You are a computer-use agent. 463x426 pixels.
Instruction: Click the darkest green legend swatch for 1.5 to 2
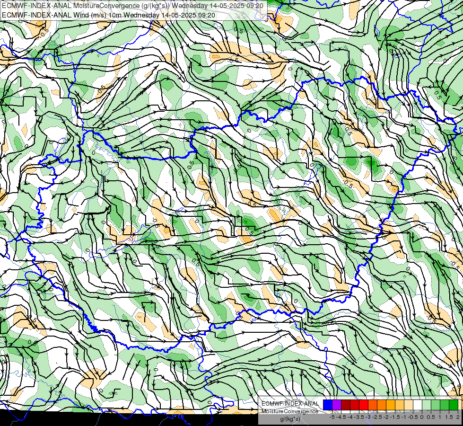(454, 405)
